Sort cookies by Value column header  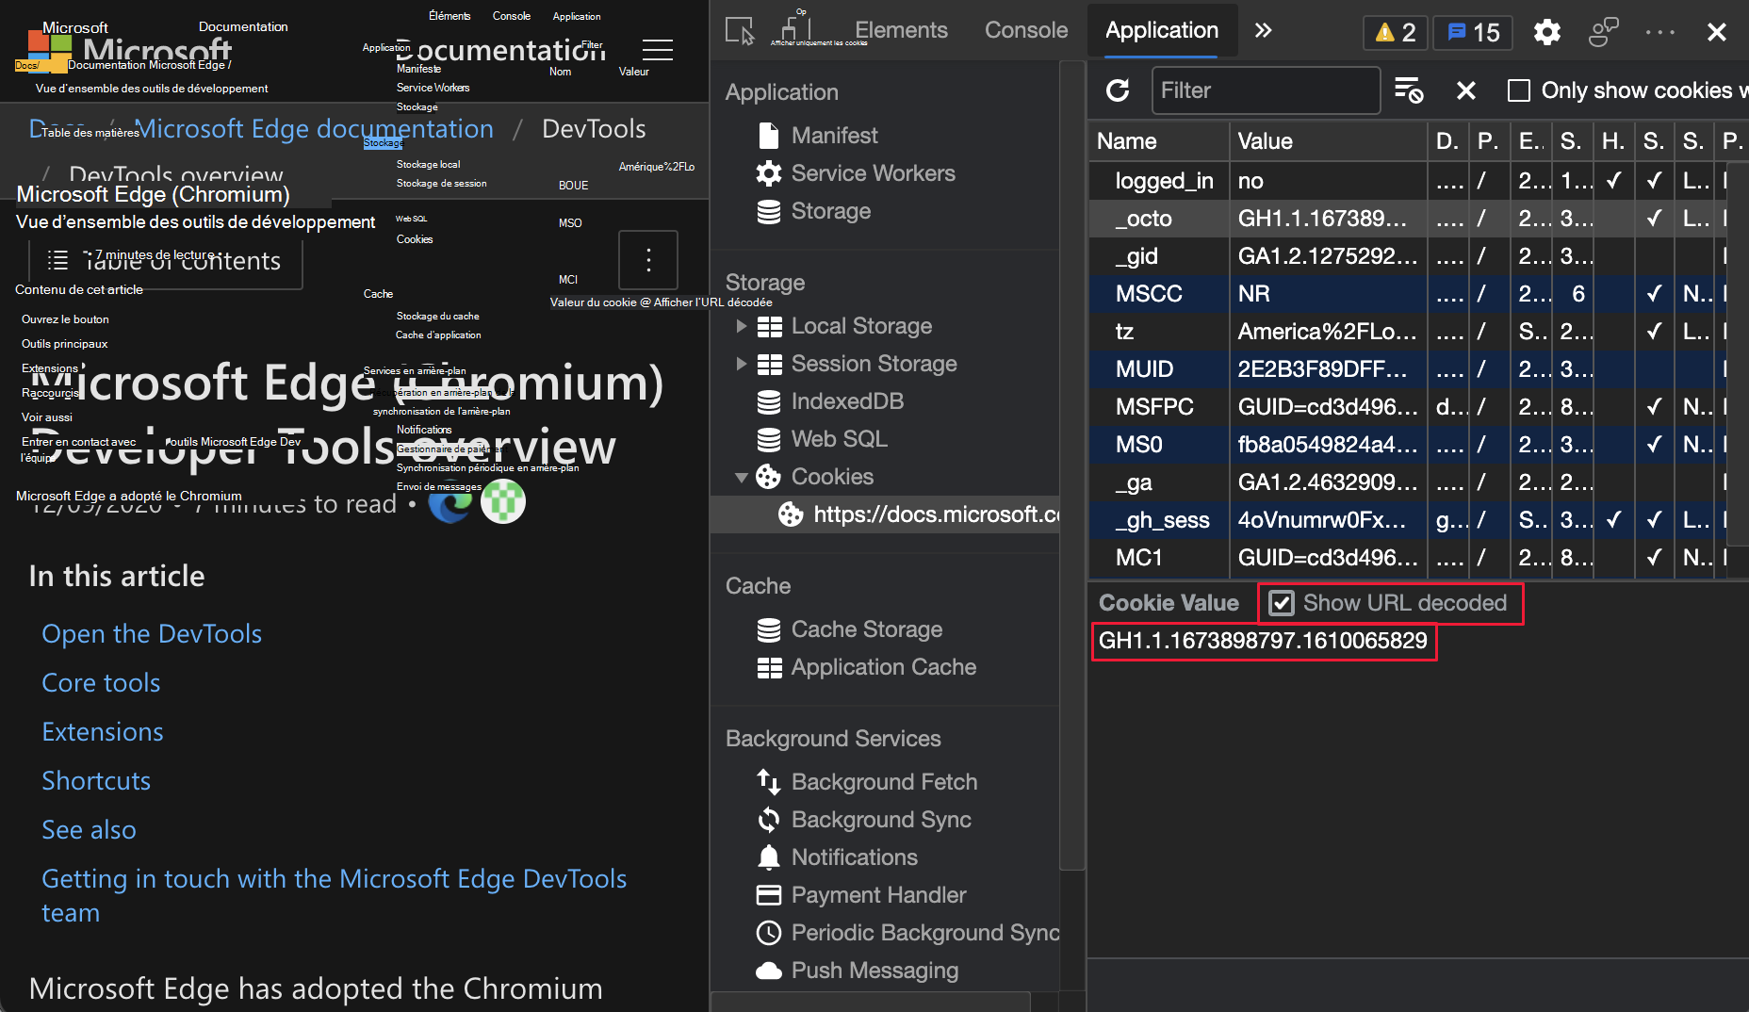tap(1329, 141)
